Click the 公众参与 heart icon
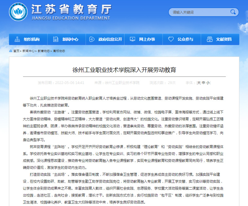 click(171, 39)
